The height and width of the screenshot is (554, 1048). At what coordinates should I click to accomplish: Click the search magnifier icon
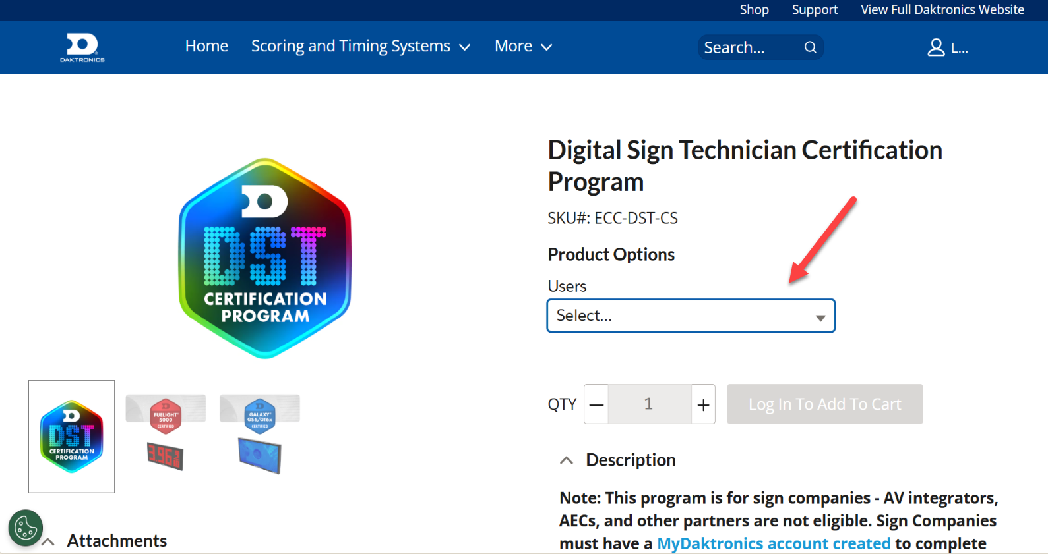[x=810, y=47]
